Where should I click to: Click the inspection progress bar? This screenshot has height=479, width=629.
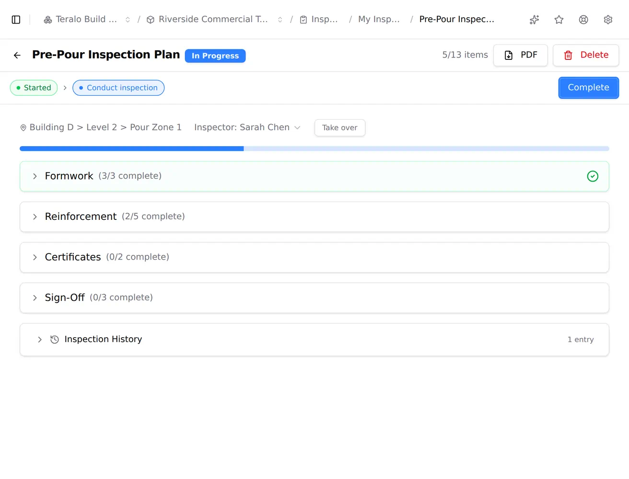click(314, 149)
